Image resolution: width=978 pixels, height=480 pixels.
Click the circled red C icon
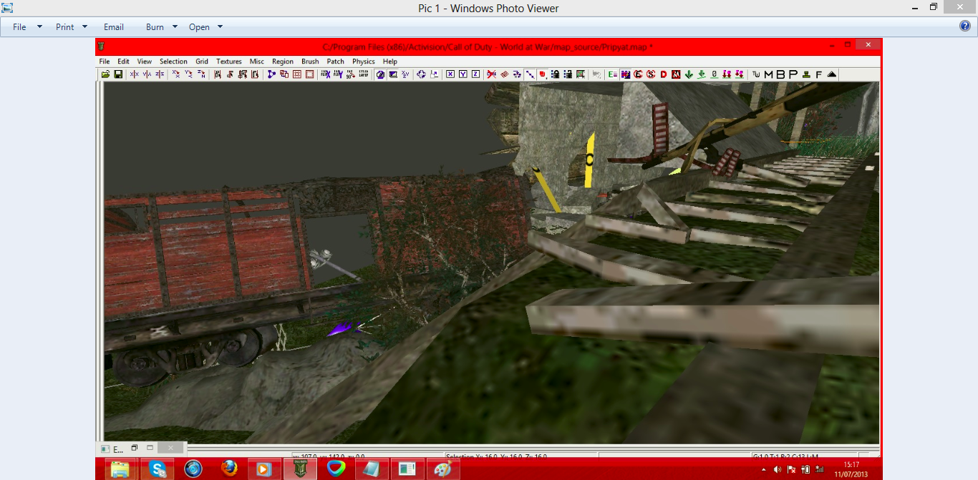pyautogui.click(x=638, y=74)
